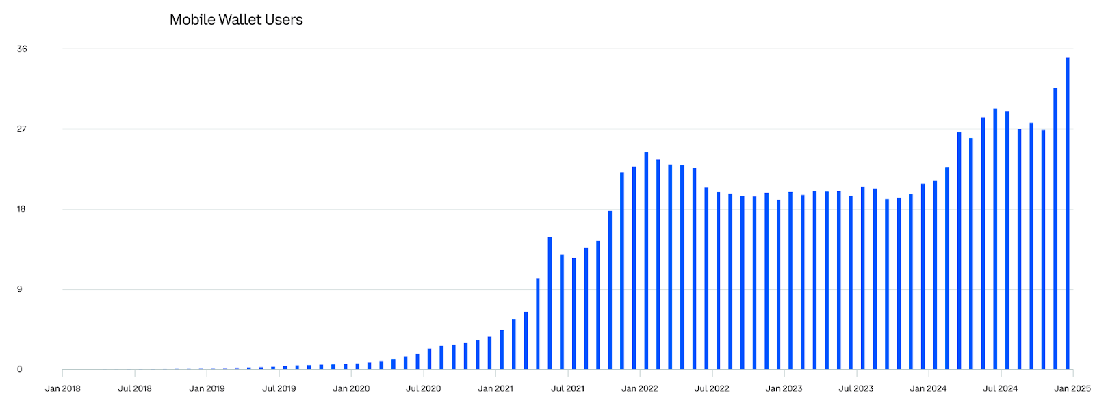
Task: Click the Jan 2022 x-axis label
Action: [x=640, y=388]
